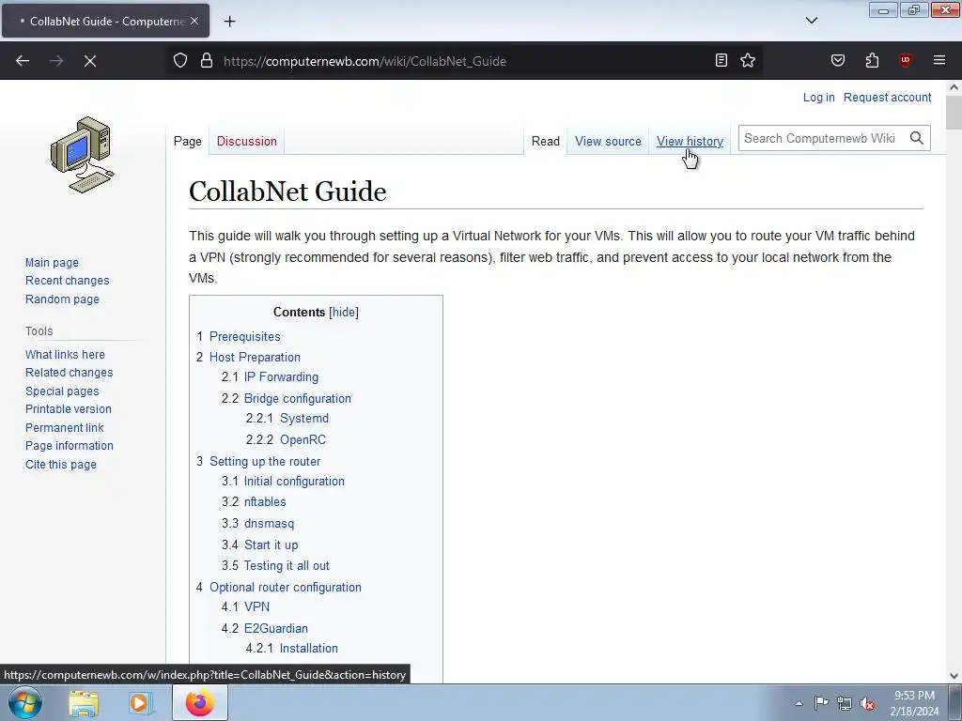Expand the list all tabs chevron
Screen dimensions: 962x721
coord(811,21)
